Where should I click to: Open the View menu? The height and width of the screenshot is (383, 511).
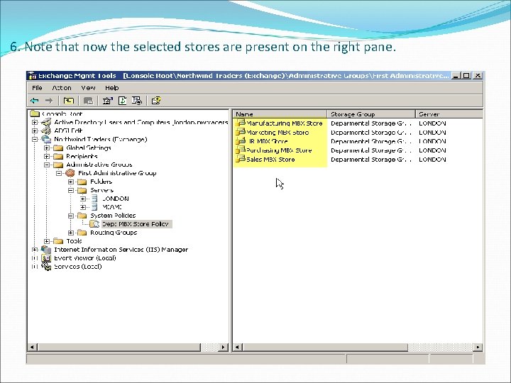pyautogui.click(x=88, y=88)
